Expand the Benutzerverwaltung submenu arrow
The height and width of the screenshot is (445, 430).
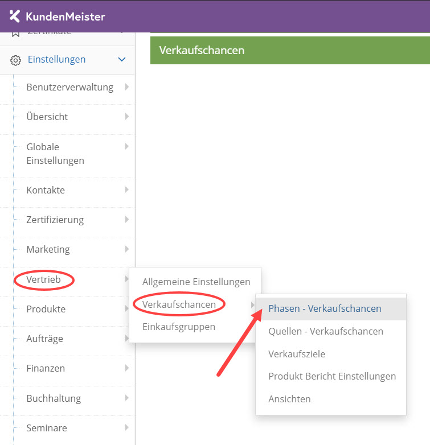click(x=127, y=87)
